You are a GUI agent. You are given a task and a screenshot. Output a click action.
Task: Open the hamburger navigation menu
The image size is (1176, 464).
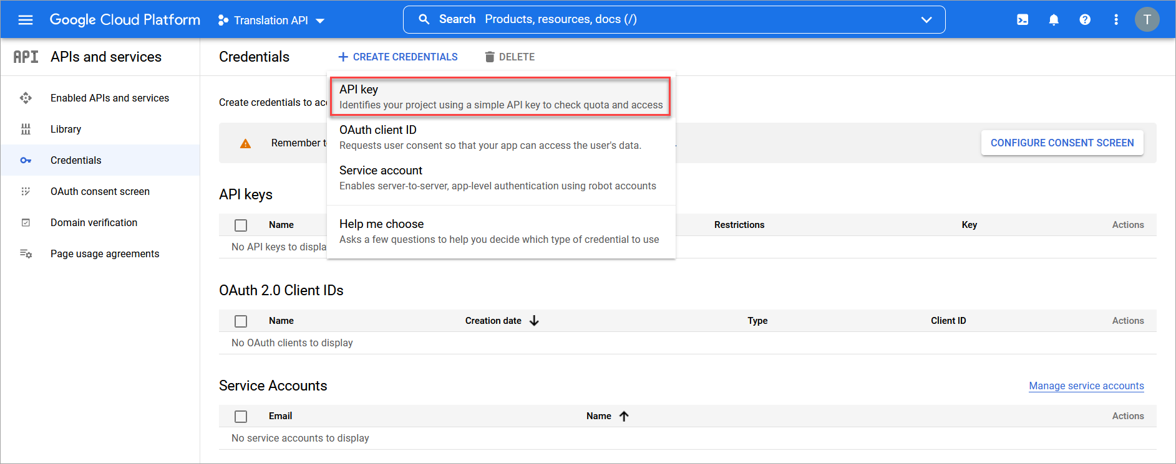(x=26, y=20)
